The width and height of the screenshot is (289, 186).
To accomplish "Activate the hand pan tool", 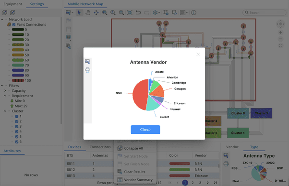I will tap(88, 12).
